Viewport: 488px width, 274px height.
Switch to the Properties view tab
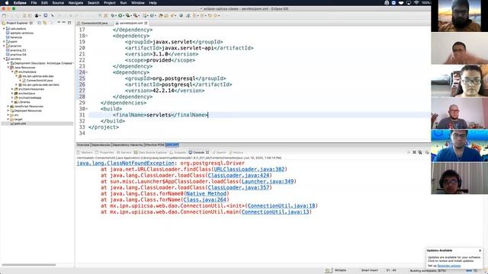pos(104,152)
